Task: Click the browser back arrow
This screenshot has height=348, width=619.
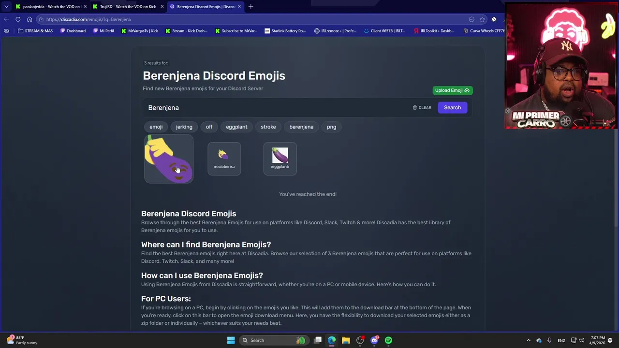Action: (x=6, y=19)
